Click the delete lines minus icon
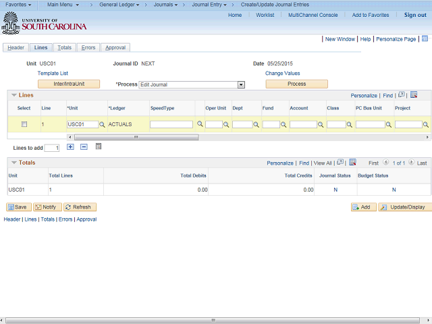432x324 pixels. [84, 147]
